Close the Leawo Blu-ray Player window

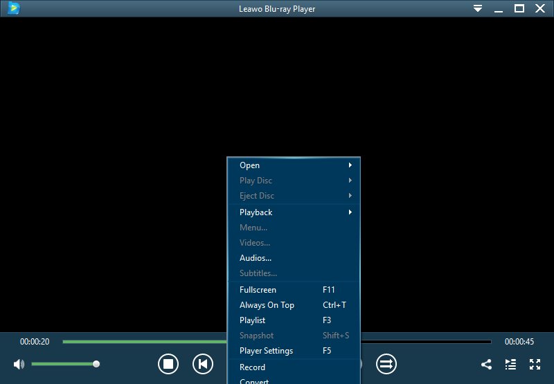pos(540,8)
